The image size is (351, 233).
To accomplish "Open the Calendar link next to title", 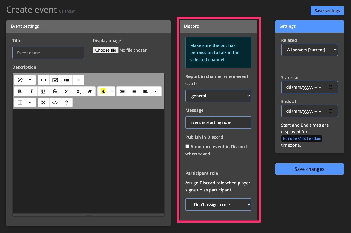I will click(x=67, y=11).
